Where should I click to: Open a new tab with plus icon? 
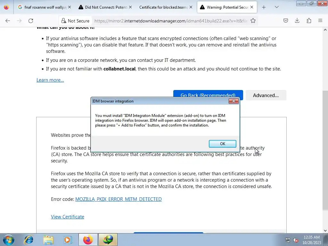[x=264, y=7]
